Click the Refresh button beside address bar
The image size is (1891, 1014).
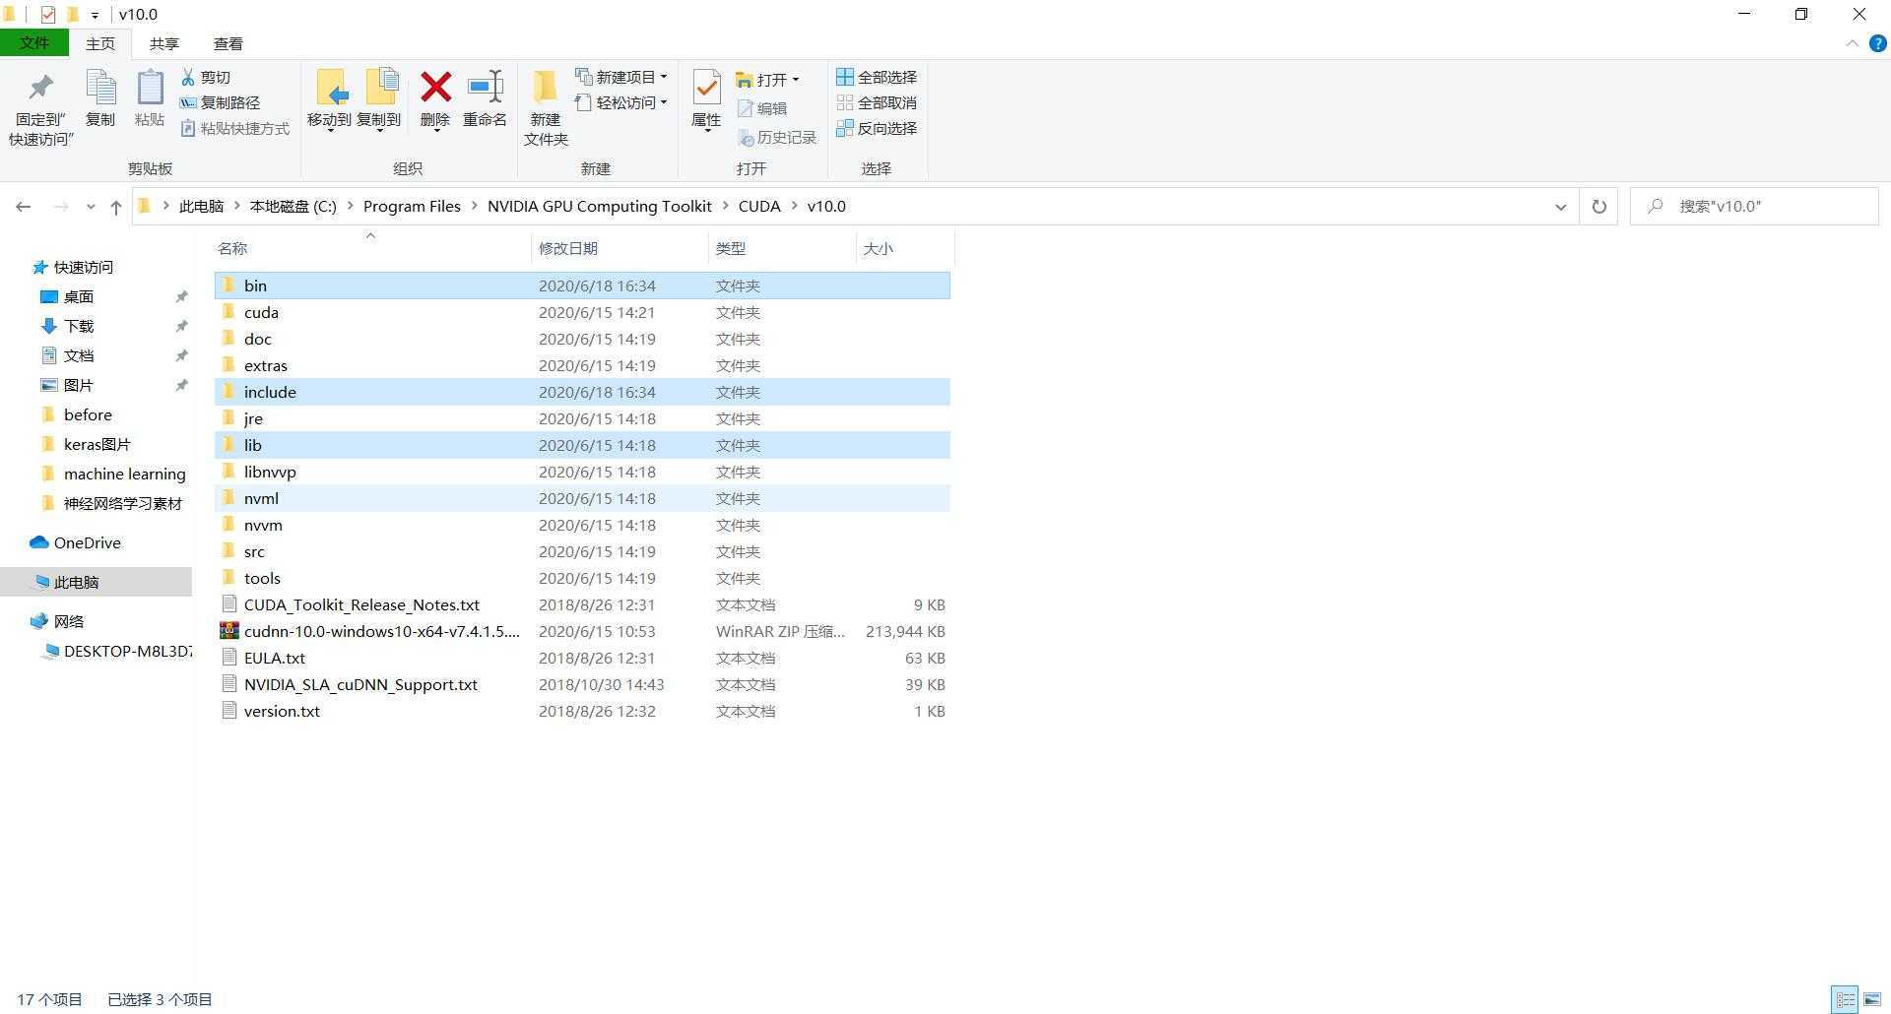coord(1599,207)
